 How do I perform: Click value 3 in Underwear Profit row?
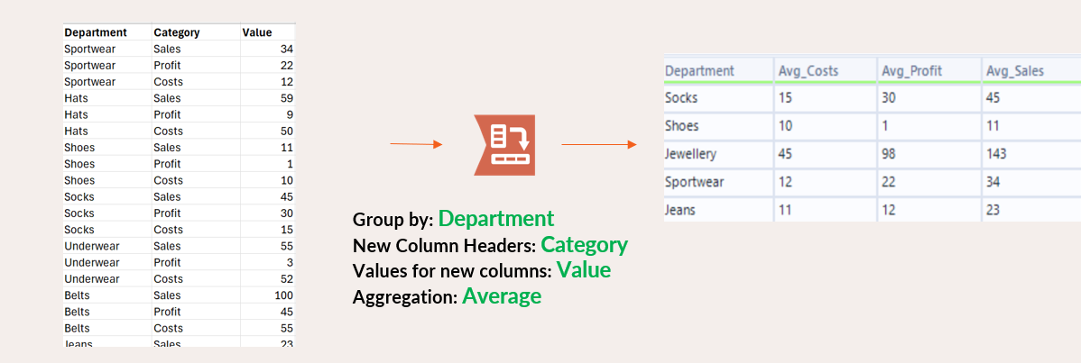pos(291,262)
